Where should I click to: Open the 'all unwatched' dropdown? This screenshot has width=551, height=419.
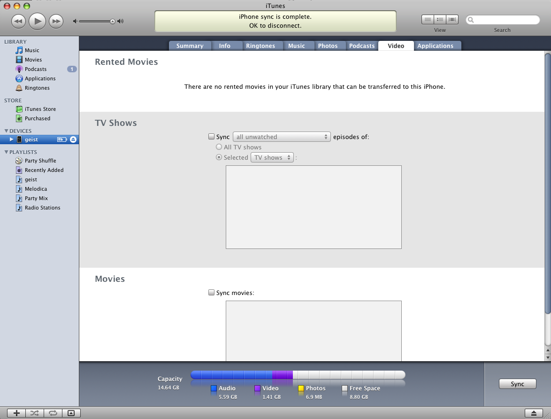282,137
